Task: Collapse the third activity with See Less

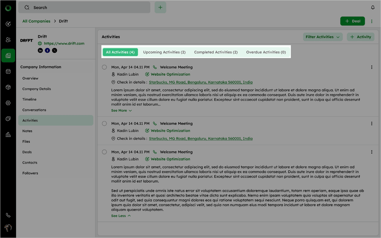Action: (121, 216)
